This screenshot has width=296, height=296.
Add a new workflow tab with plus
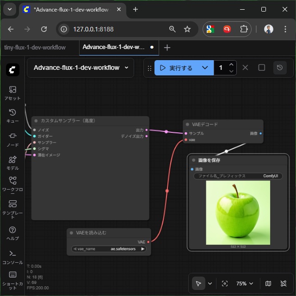pos(167,47)
